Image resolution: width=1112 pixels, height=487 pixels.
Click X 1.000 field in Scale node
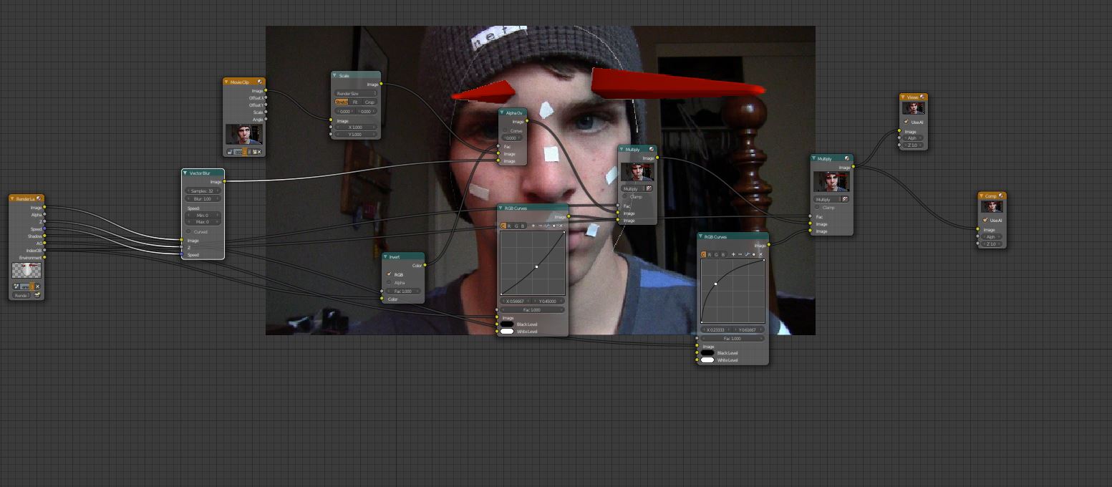[x=355, y=127]
